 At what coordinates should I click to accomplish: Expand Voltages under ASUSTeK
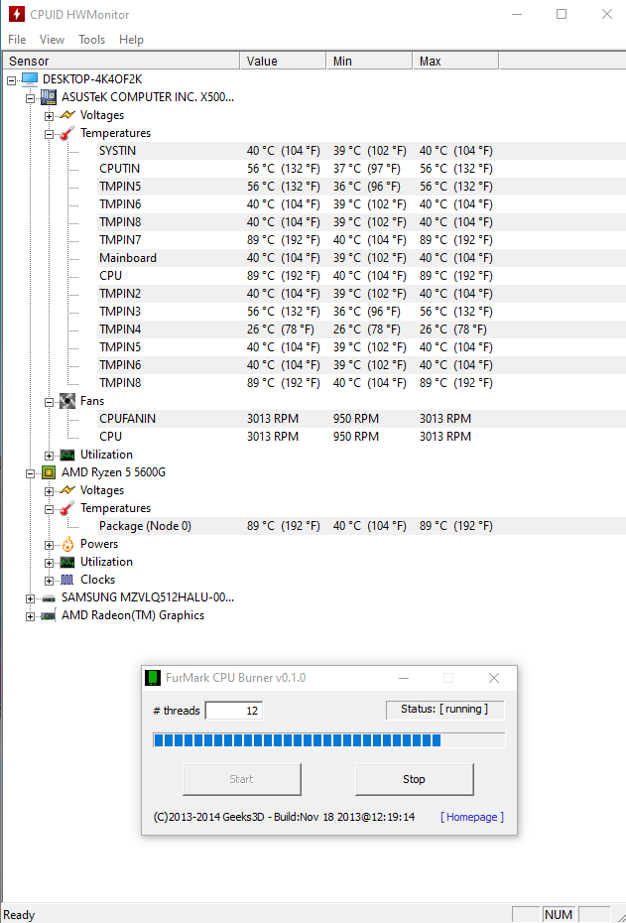coord(50,116)
